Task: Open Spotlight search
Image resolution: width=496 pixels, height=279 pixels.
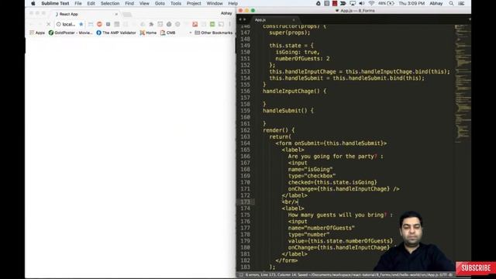Action: pyautogui.click(x=451, y=3)
